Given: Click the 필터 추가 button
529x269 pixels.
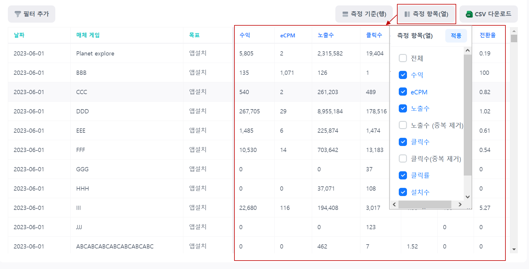Looking at the screenshot, I should click(x=31, y=14).
